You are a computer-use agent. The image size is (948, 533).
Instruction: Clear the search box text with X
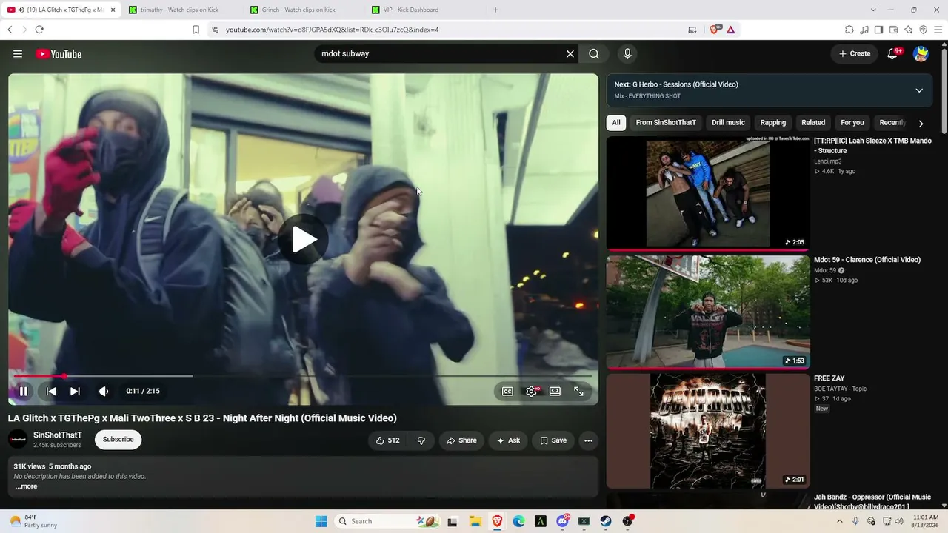pos(570,54)
